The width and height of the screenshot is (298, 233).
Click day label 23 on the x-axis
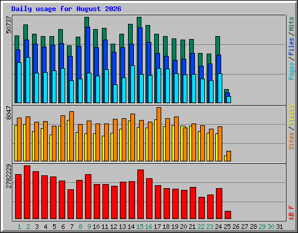210,227
